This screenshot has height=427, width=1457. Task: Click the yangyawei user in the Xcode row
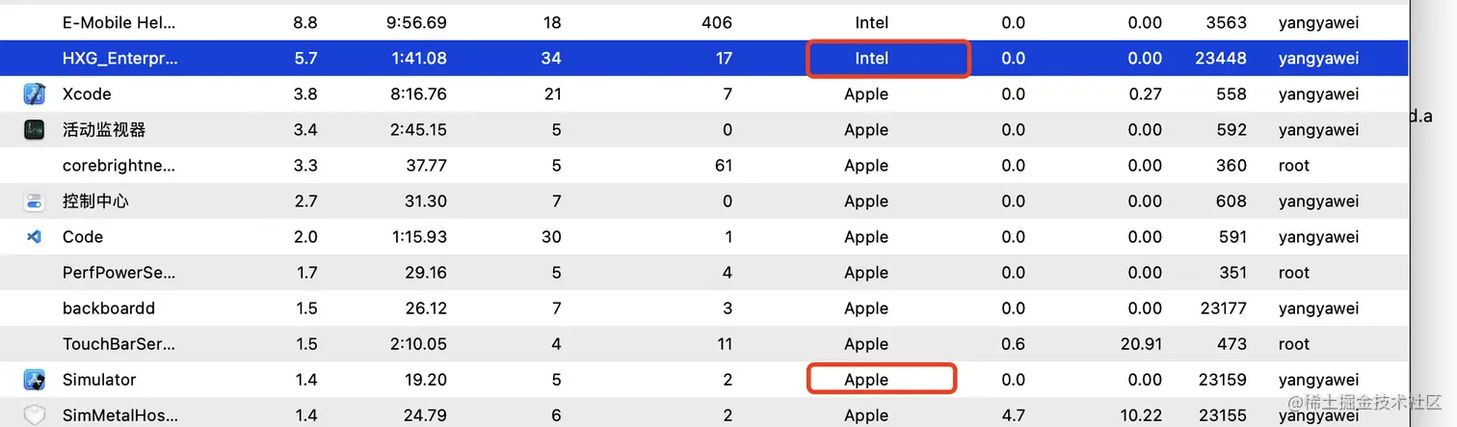[1318, 94]
